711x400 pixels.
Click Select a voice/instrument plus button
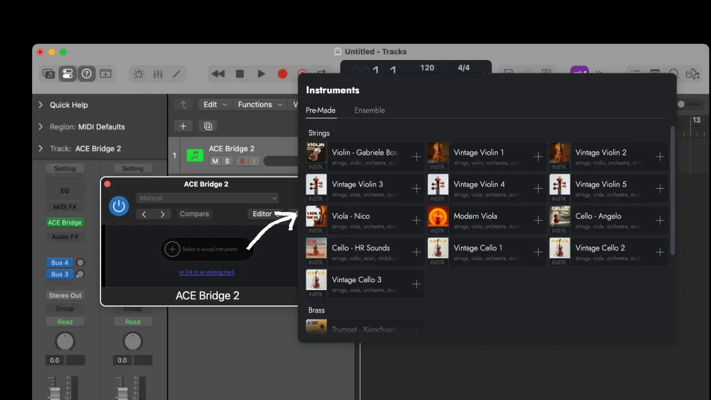click(x=172, y=249)
